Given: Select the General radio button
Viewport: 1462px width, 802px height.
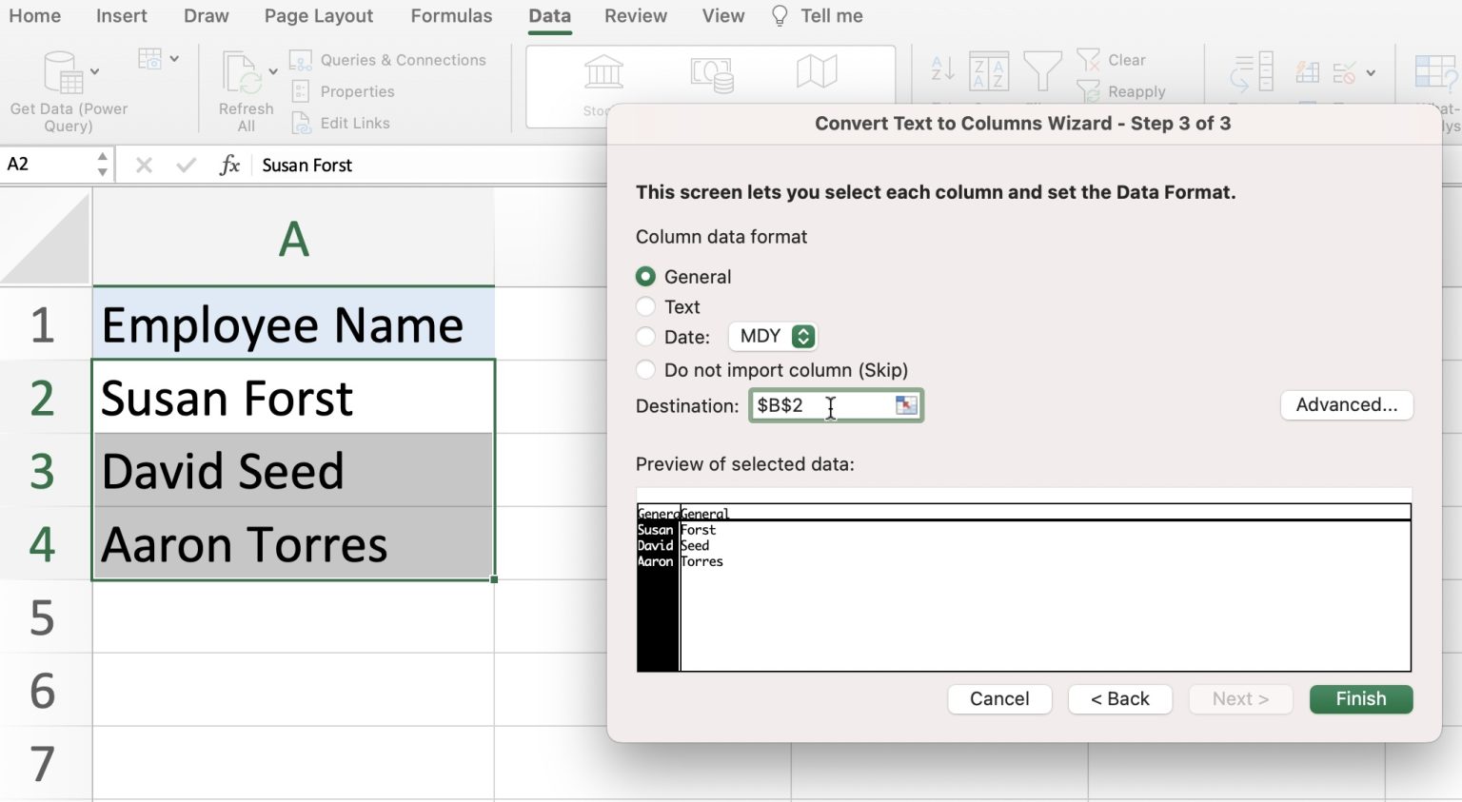Looking at the screenshot, I should (x=645, y=277).
